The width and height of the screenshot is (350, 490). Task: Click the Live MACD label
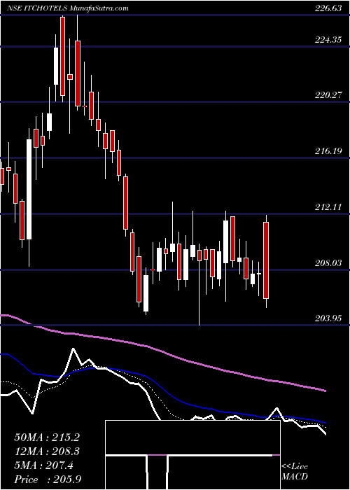(295, 472)
